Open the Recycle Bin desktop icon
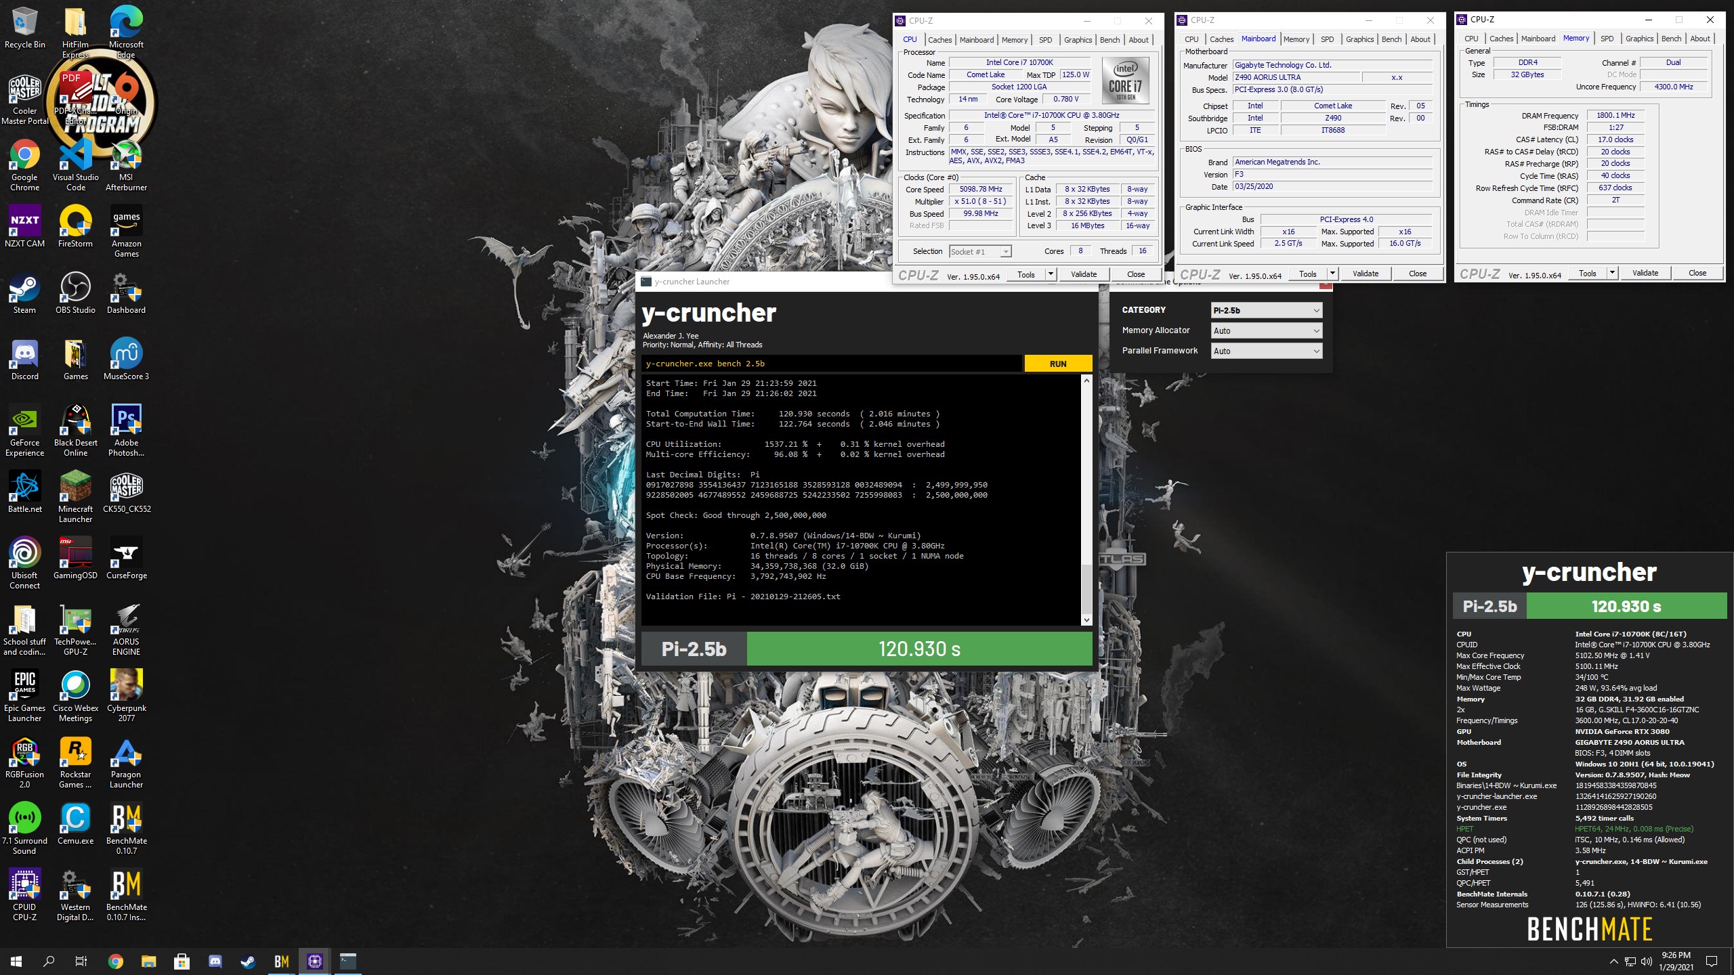1734x975 pixels. point(24,27)
